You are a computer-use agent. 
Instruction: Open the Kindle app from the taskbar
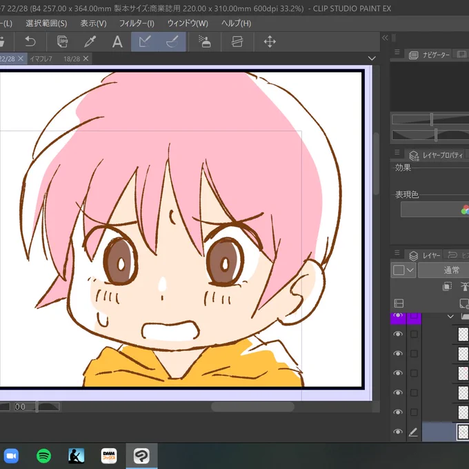(77, 456)
